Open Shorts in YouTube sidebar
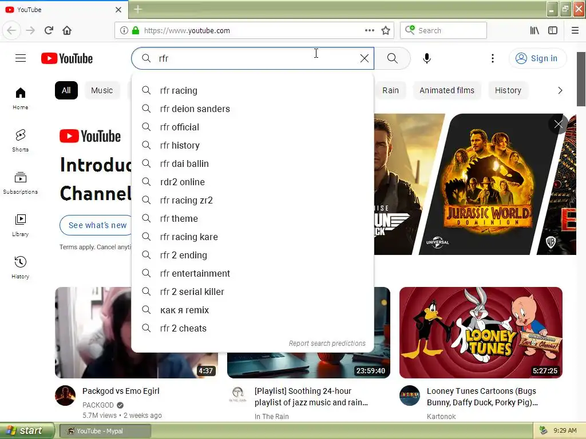Viewport: 586px width, 439px height. 21,141
